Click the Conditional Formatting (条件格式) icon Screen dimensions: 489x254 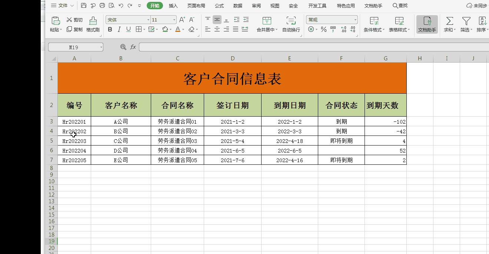(374, 21)
